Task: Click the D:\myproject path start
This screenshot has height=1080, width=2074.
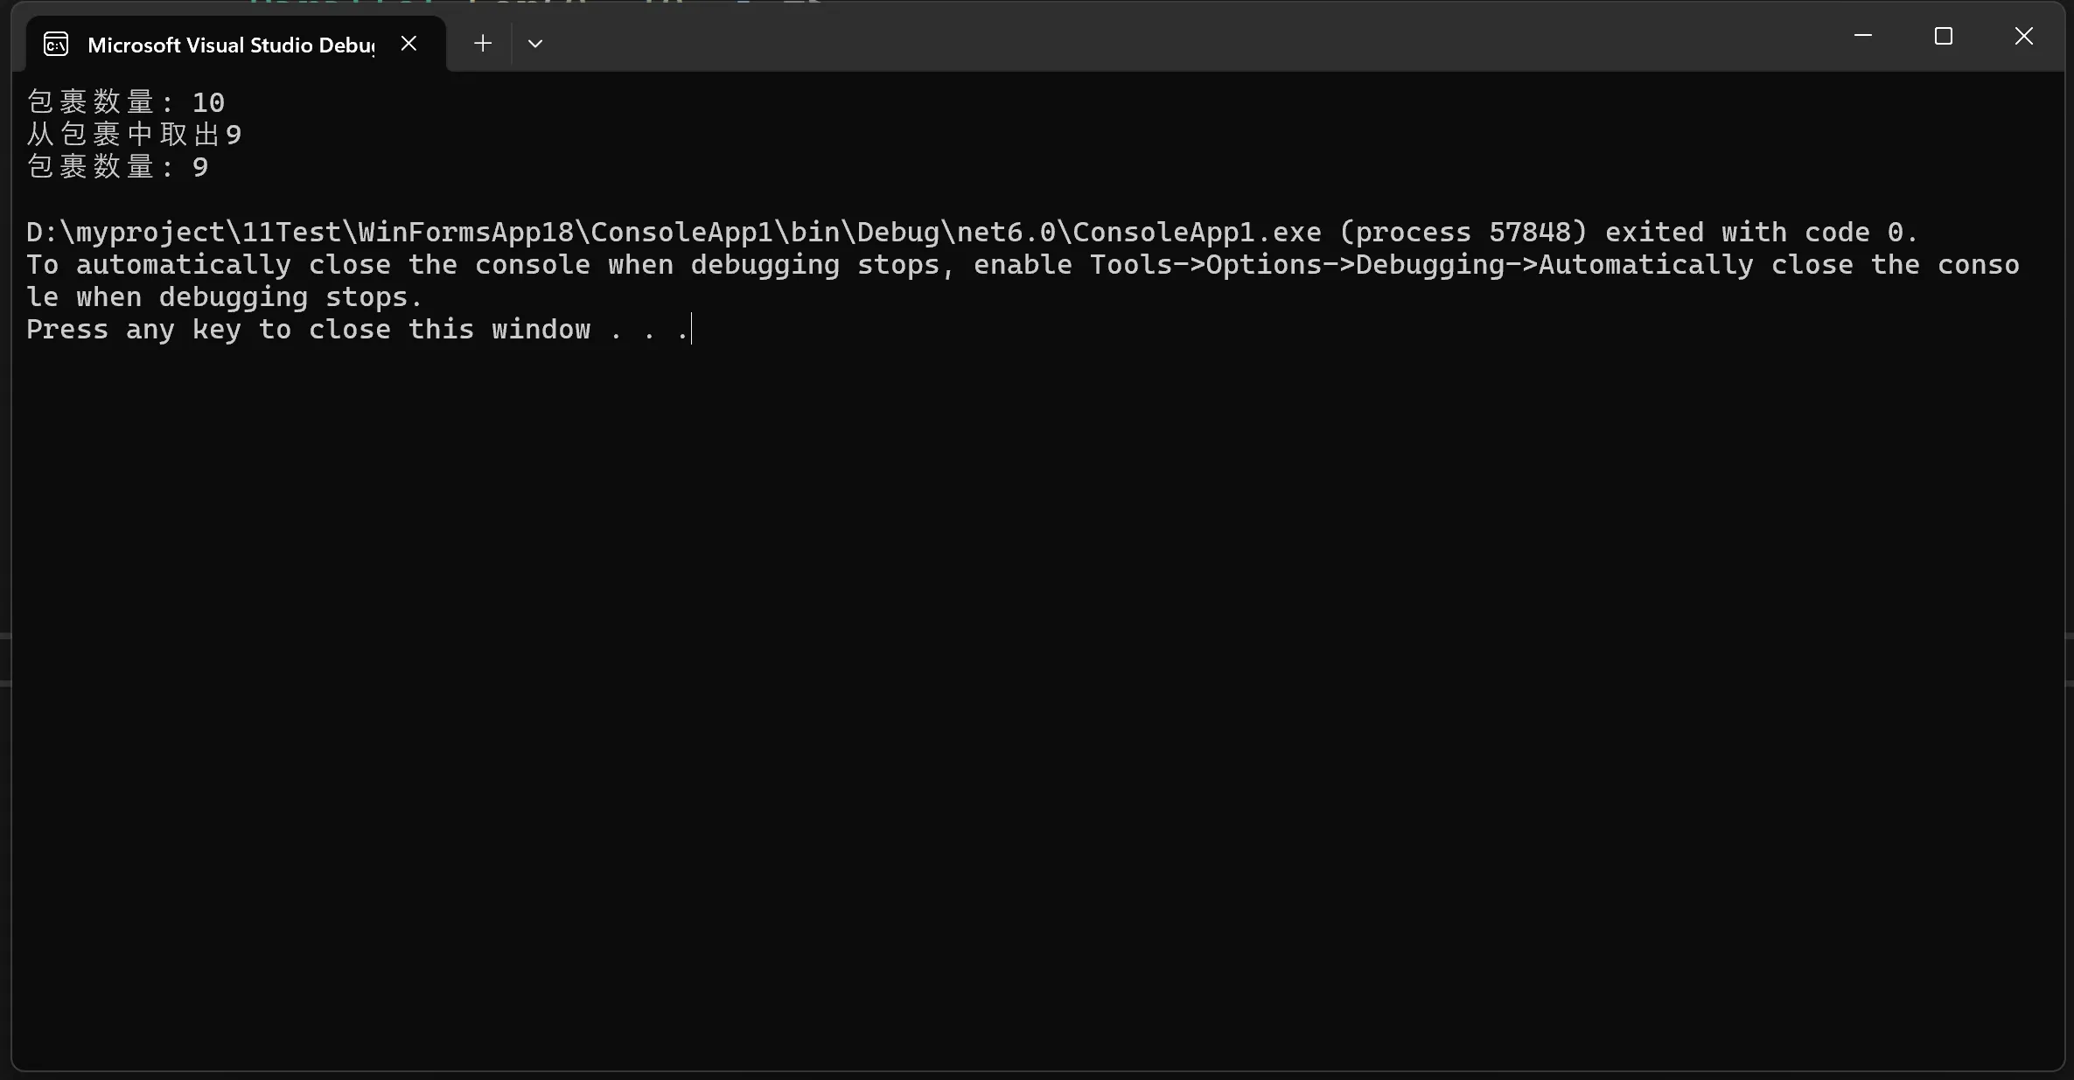Action: pyautogui.click(x=126, y=232)
